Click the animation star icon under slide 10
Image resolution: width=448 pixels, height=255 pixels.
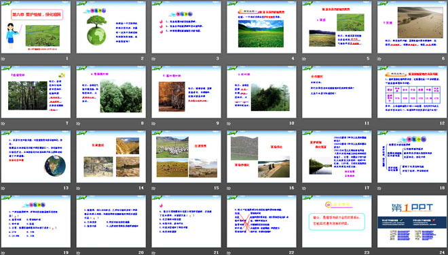[x=229, y=124]
